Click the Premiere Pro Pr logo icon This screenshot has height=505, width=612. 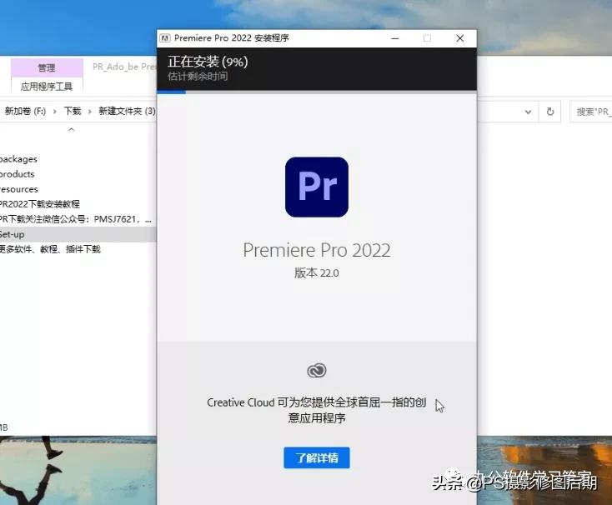click(317, 187)
